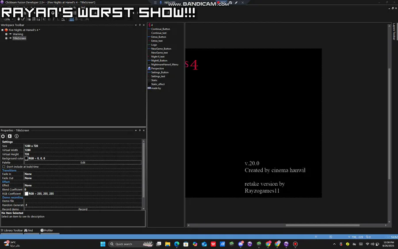Open the taskbar Quick search box
The width and height of the screenshot is (398, 249).
click(131, 244)
